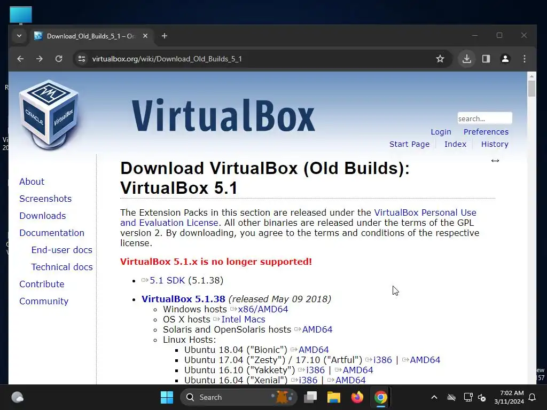
Task: Open Chrome side panel
Action: pyautogui.click(x=486, y=59)
